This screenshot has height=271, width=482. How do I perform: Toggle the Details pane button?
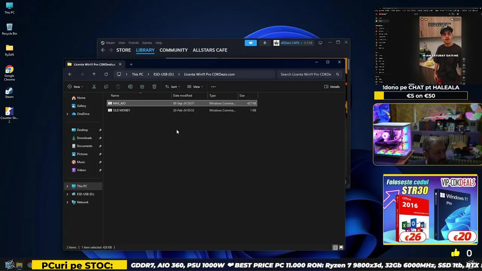click(332, 87)
